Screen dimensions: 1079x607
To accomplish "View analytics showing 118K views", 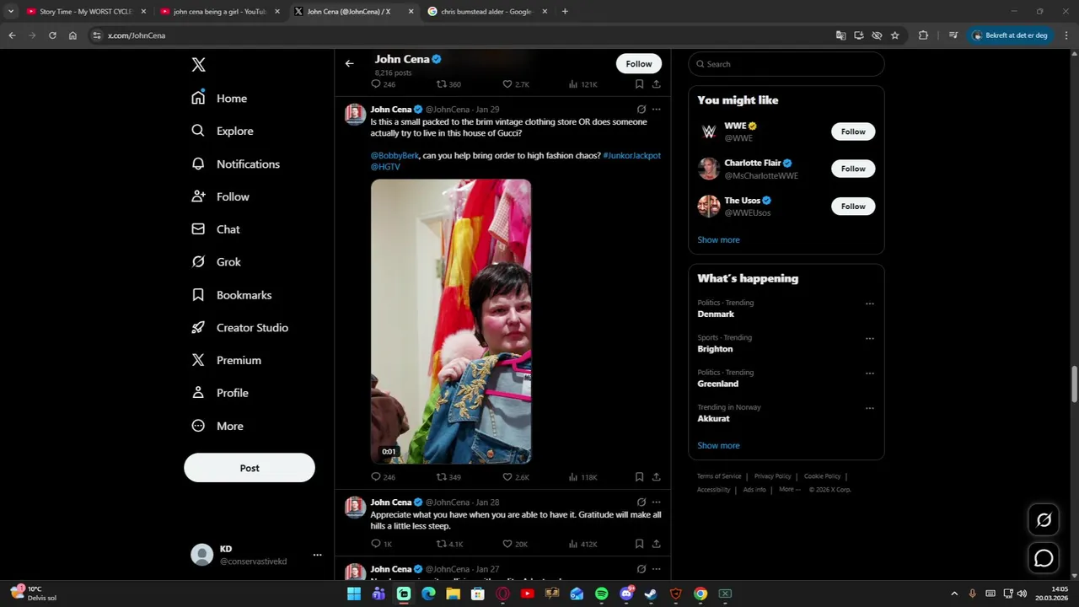I will (x=583, y=477).
